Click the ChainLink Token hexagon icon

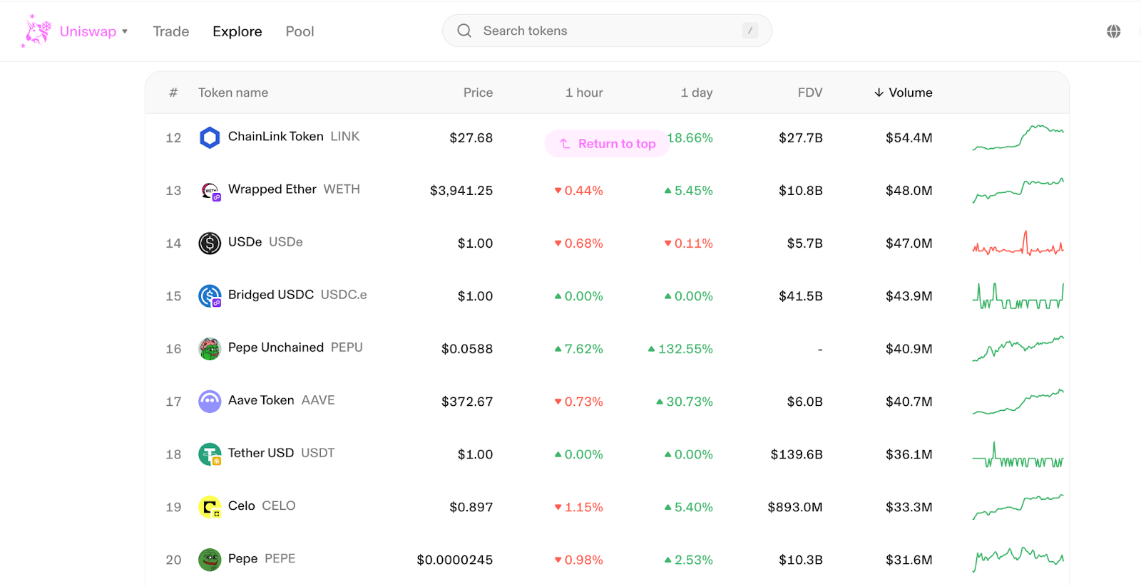(x=210, y=137)
